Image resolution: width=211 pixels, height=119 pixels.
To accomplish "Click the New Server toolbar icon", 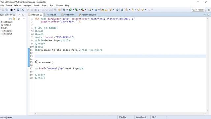I will click(x=90, y=10).
